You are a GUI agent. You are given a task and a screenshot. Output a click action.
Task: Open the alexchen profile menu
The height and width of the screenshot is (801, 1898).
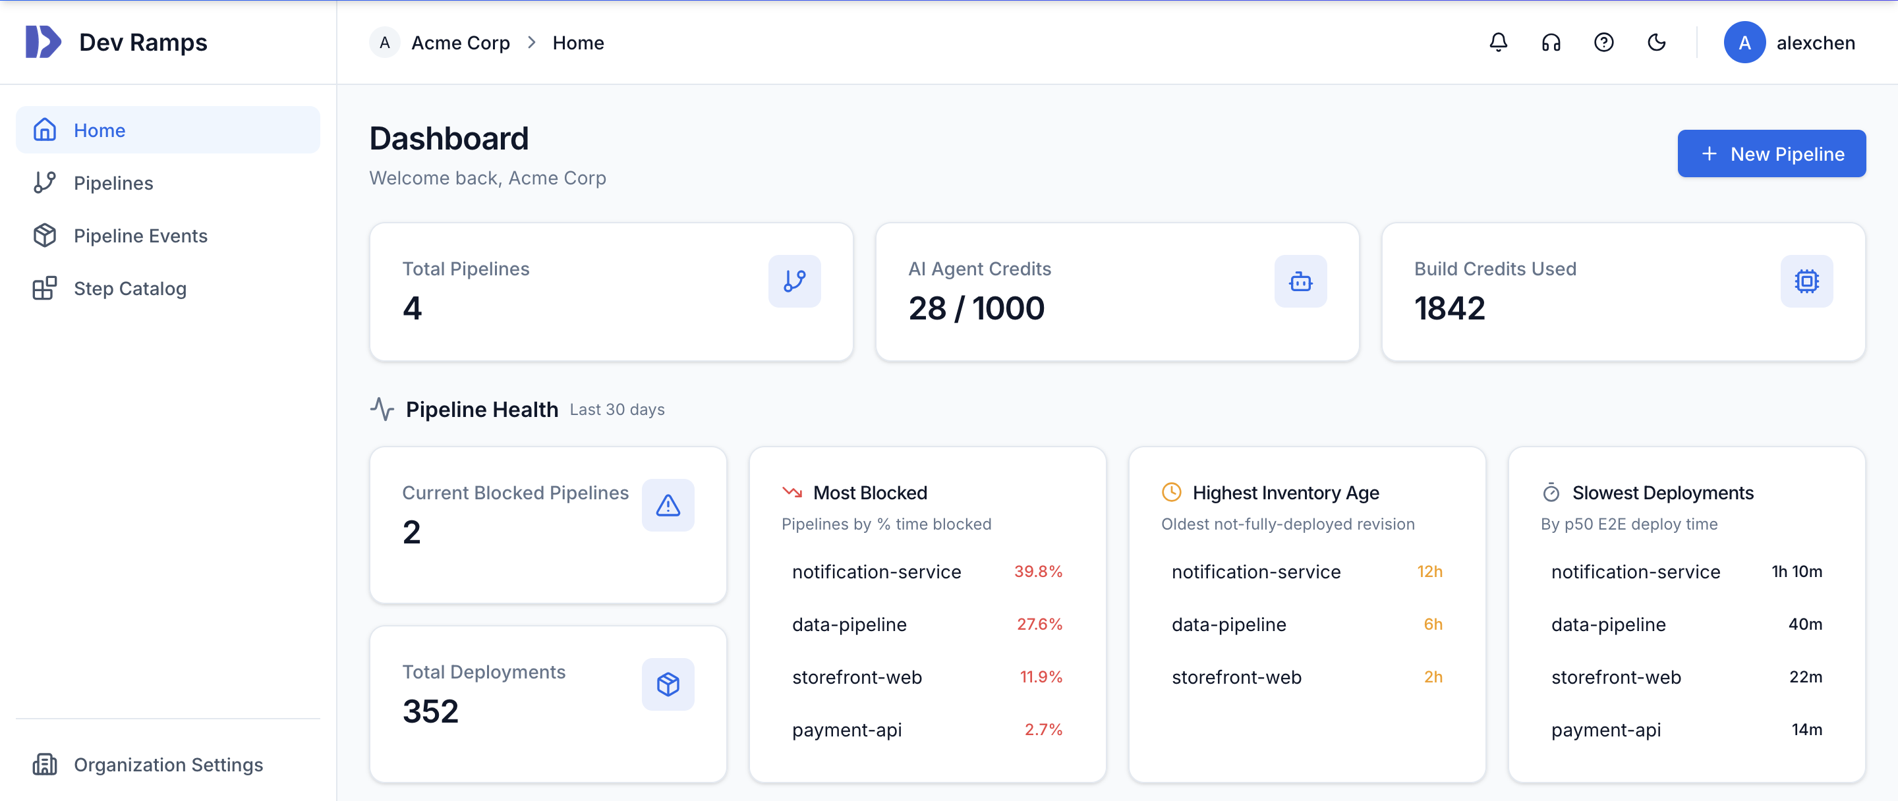1792,42
